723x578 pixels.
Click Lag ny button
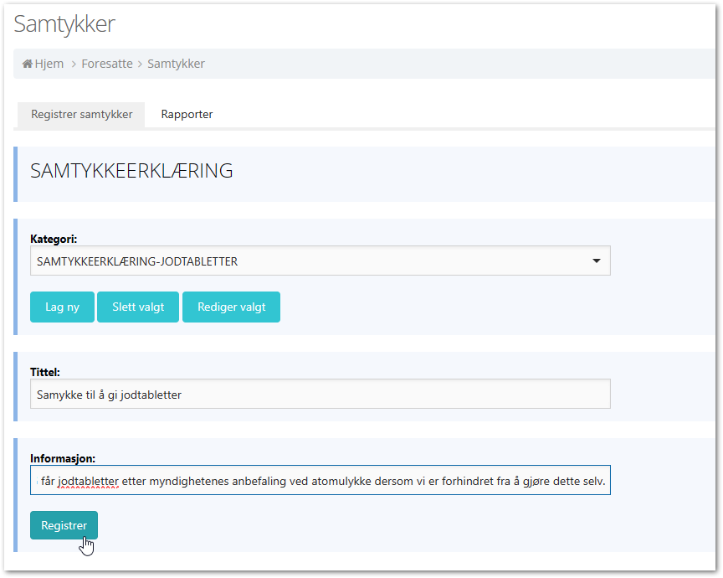click(x=62, y=307)
